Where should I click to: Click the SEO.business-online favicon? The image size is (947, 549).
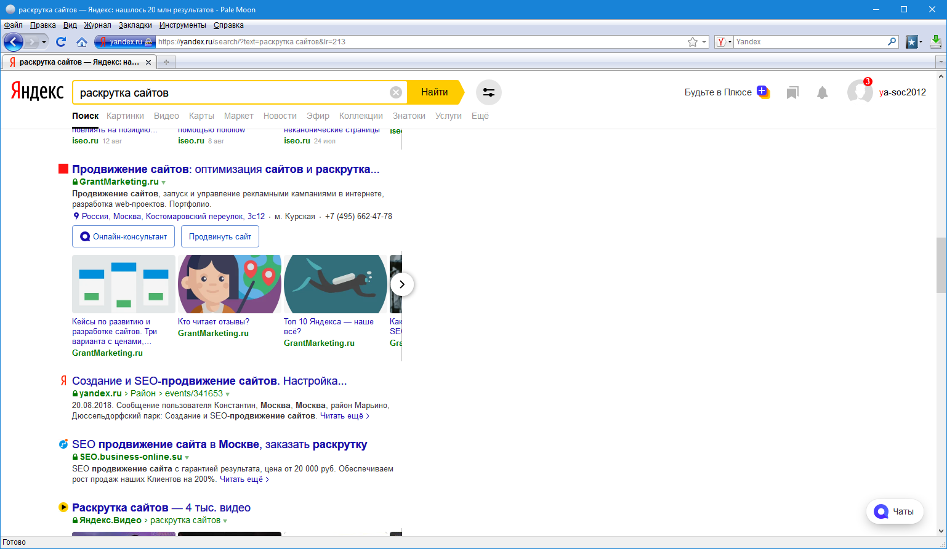point(63,444)
